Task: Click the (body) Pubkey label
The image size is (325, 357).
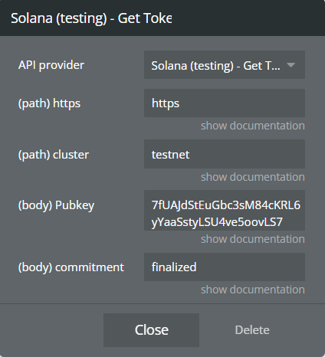Action: pyautogui.click(x=56, y=205)
